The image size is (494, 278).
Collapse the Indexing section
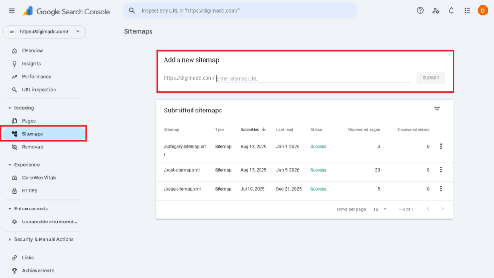point(10,108)
